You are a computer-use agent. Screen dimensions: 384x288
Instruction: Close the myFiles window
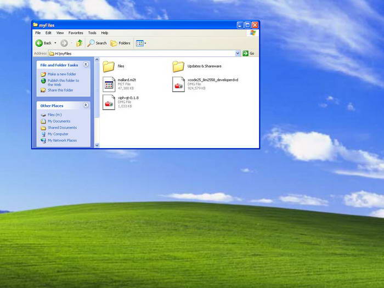point(255,25)
